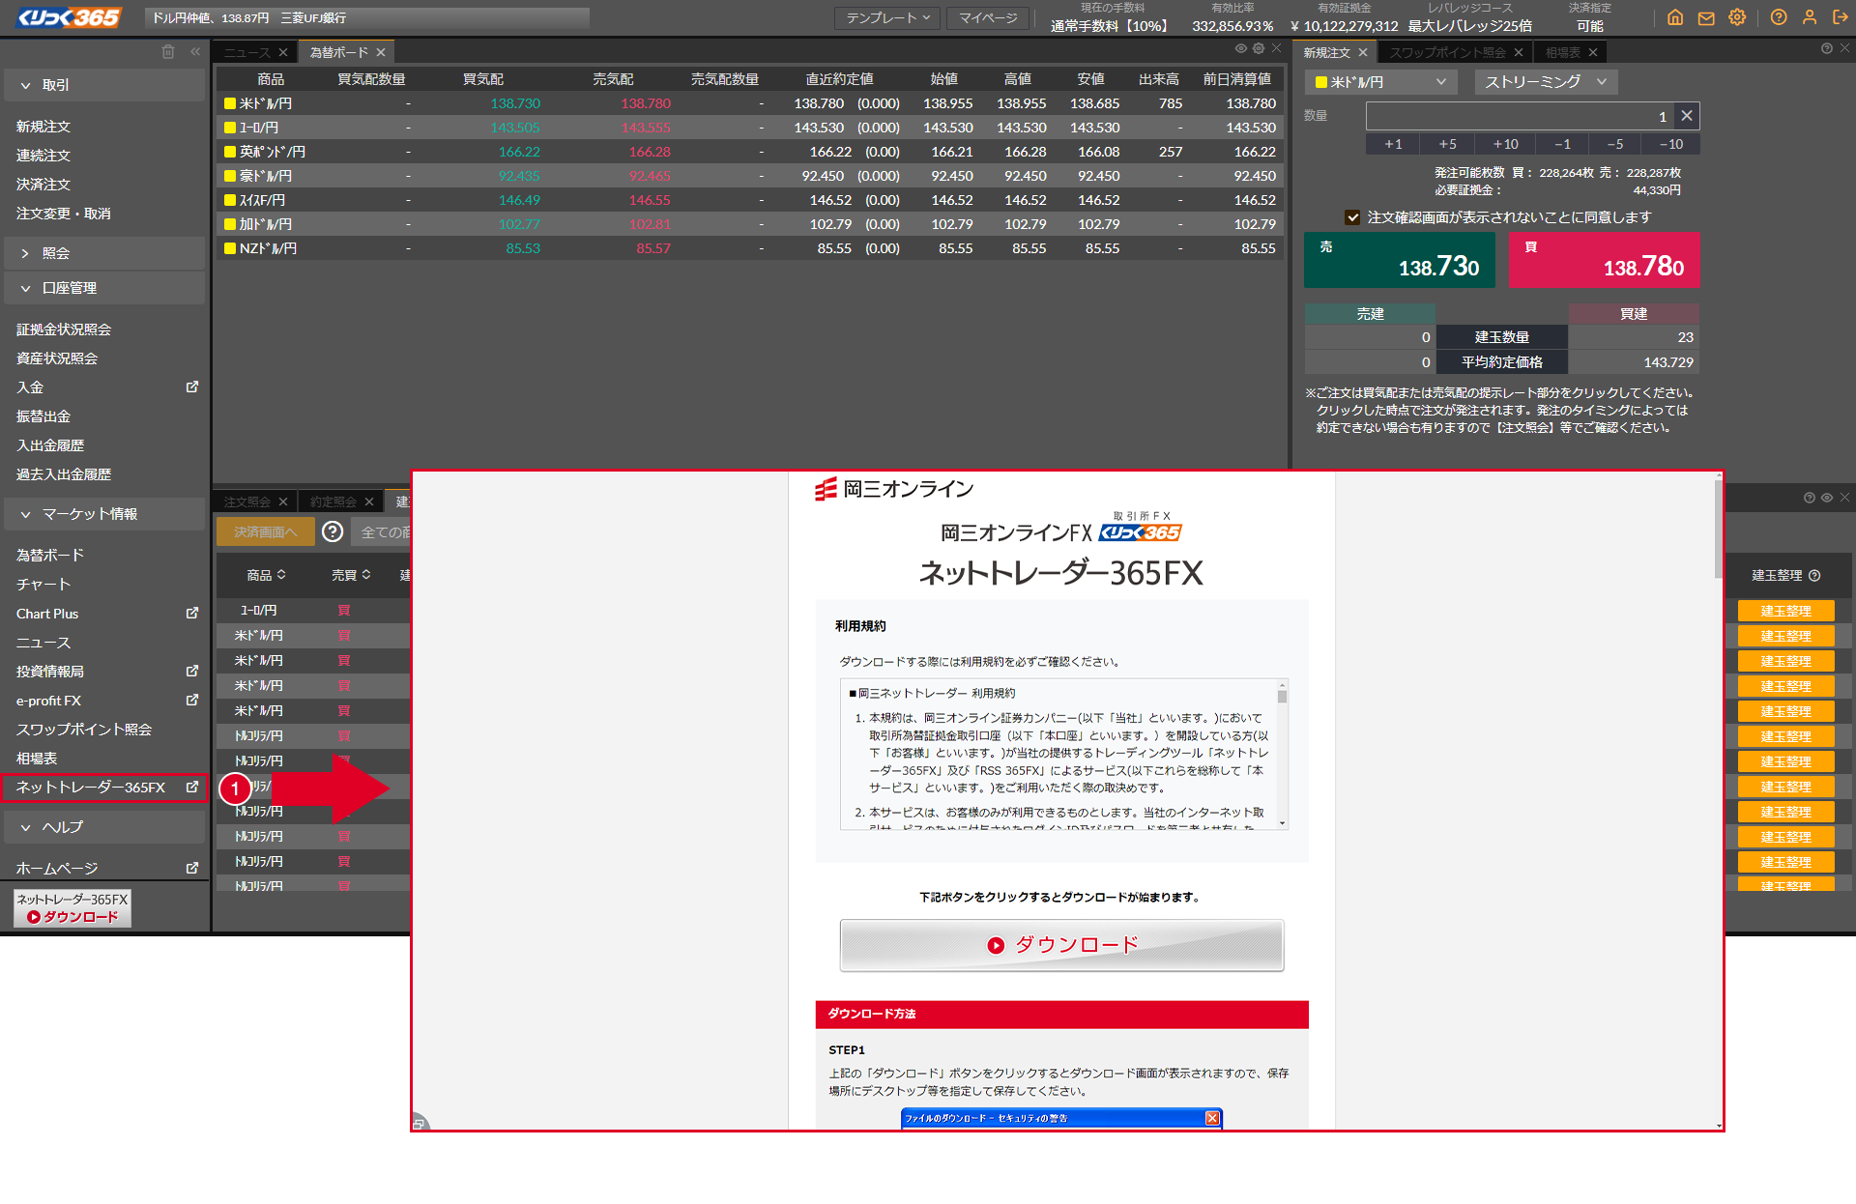The image size is (1856, 1204).
Task: Switch to the ニュース tab
Action: (x=247, y=52)
